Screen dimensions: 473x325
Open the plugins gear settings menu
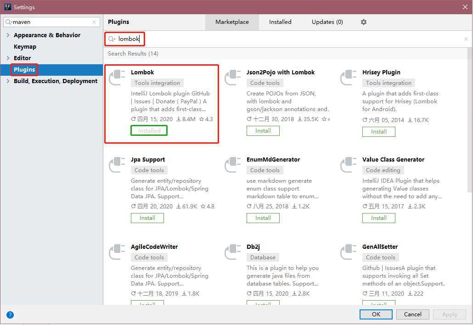(x=364, y=22)
